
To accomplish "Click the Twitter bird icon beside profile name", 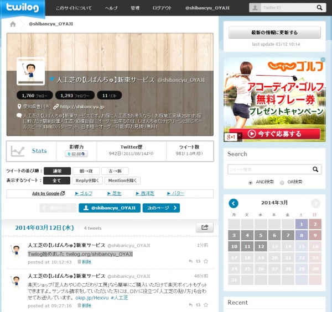I will (52, 79).
